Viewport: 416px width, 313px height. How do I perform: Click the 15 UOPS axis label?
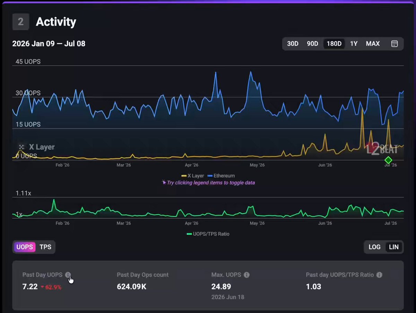tap(28, 124)
